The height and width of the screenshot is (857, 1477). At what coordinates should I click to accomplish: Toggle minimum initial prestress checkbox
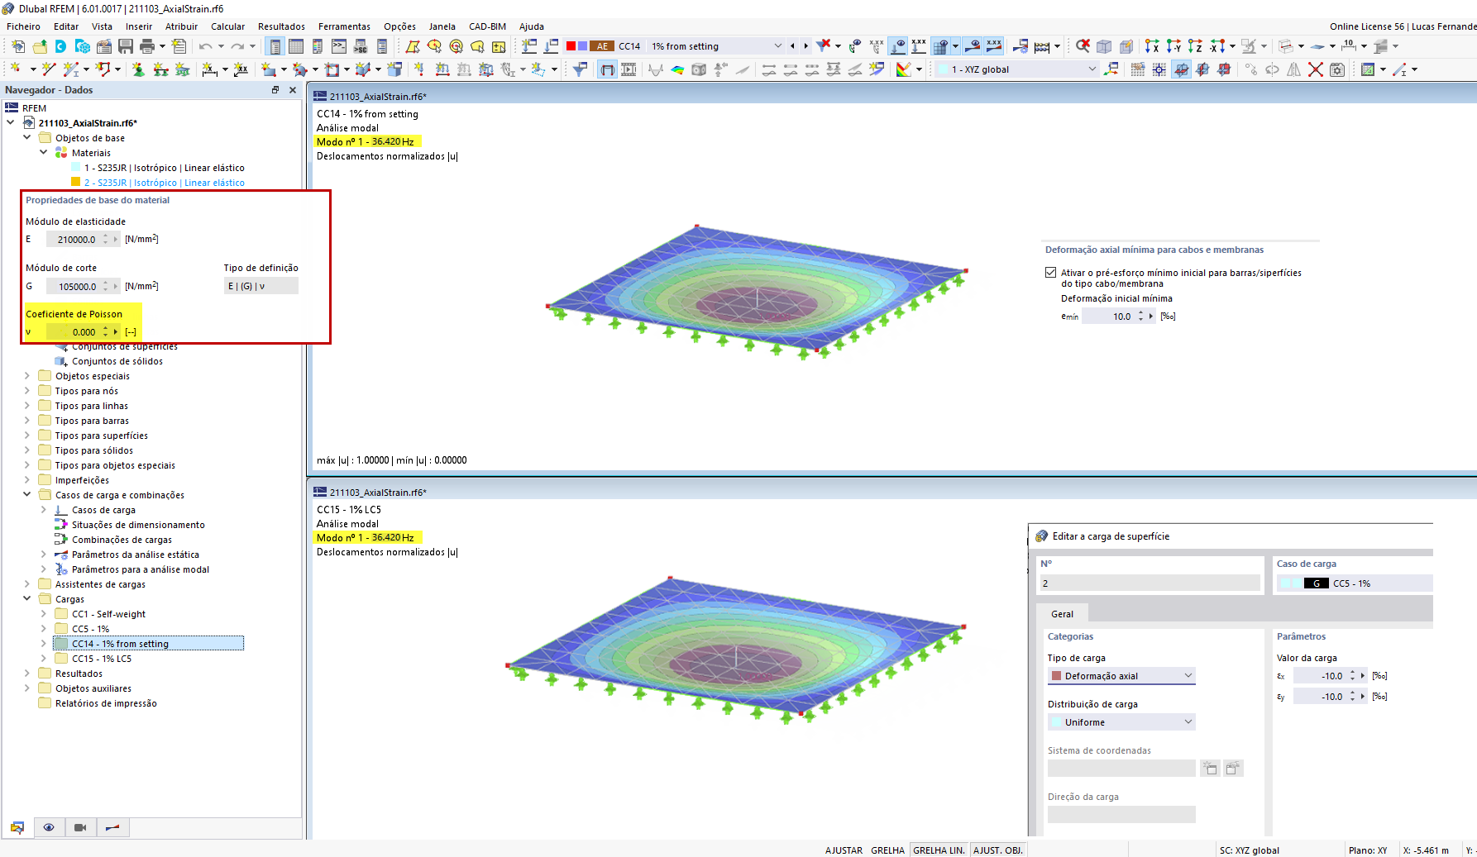click(1050, 273)
